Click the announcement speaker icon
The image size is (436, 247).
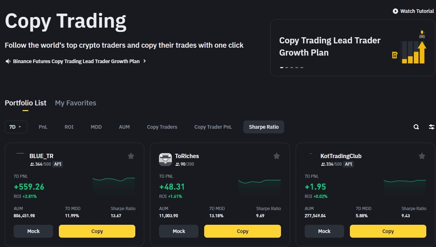coord(8,61)
